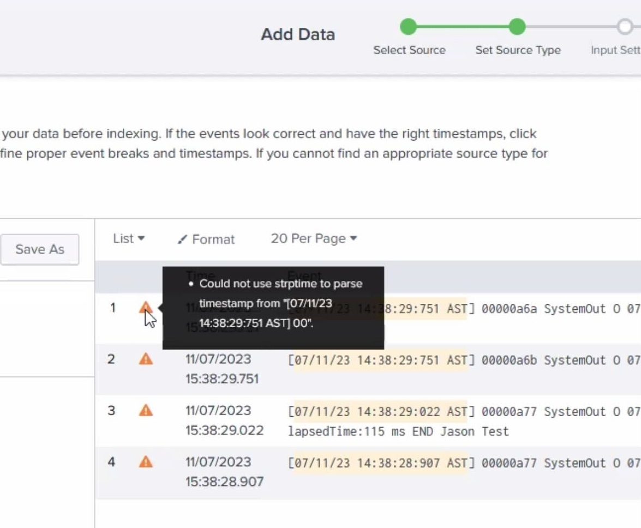Click the warning triangle icon in row 3
641x528 pixels.
(x=146, y=410)
